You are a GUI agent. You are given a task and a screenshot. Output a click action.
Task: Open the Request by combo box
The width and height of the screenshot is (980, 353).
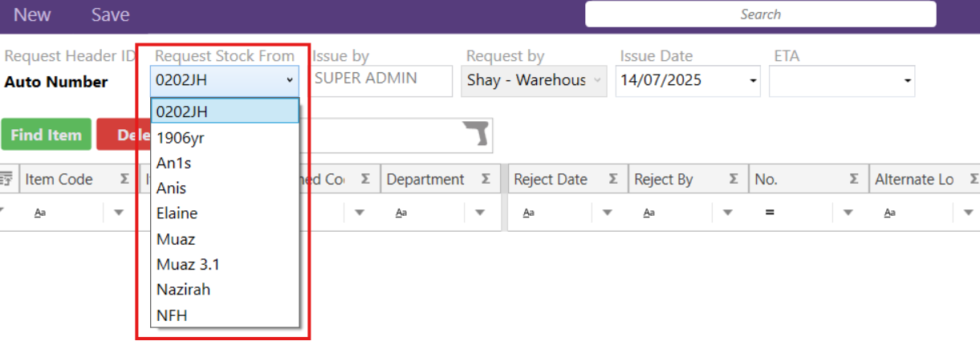tap(534, 80)
